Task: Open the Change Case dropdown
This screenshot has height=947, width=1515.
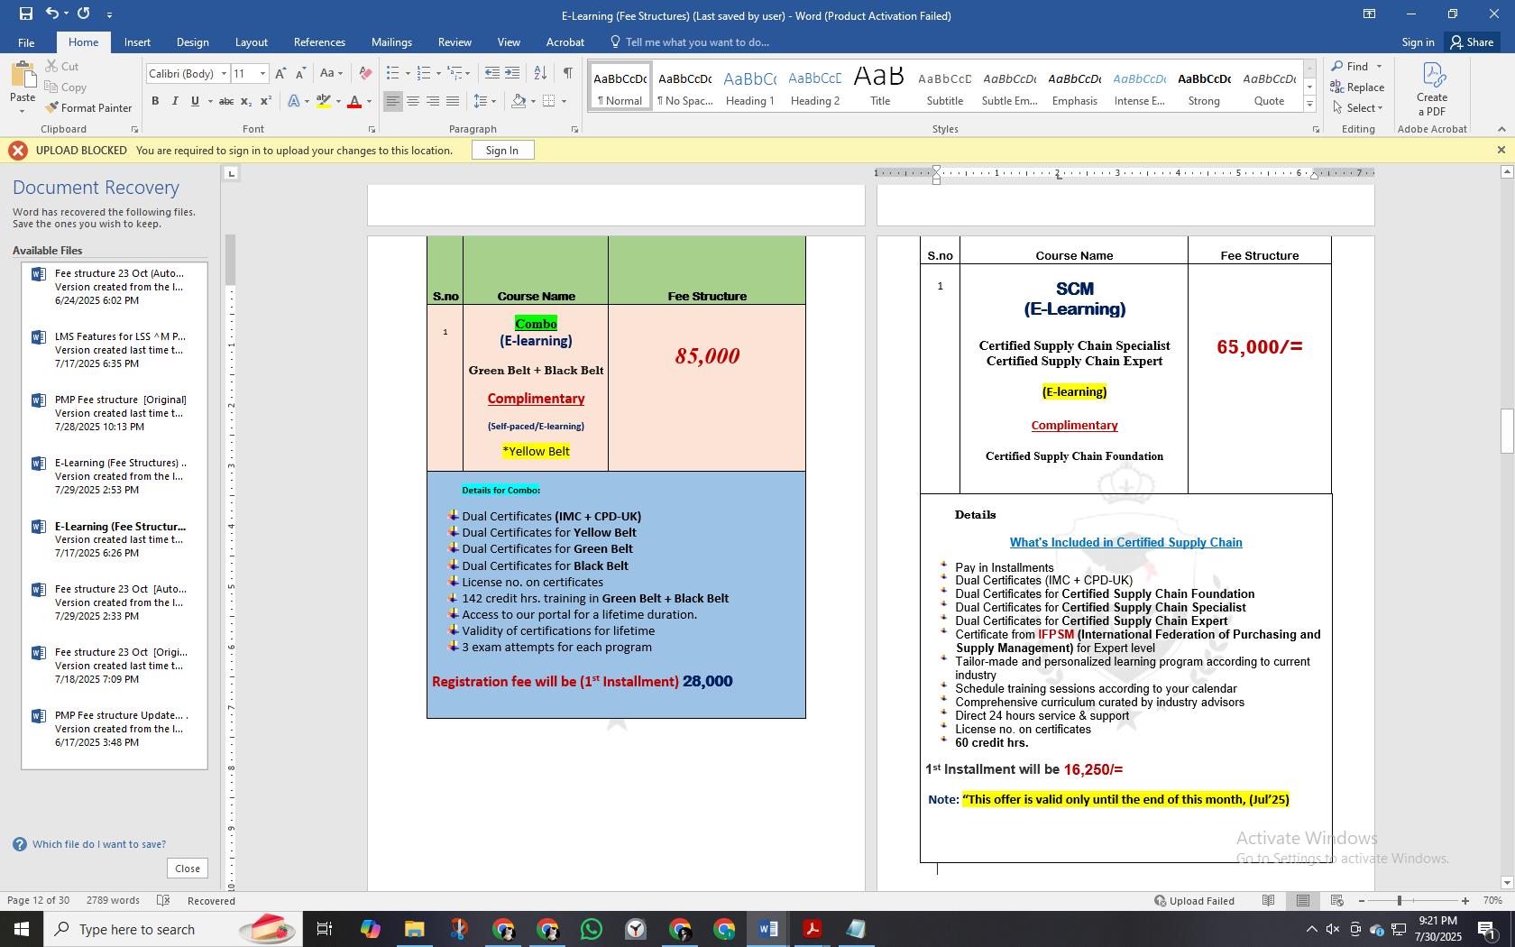Action: pyautogui.click(x=330, y=74)
